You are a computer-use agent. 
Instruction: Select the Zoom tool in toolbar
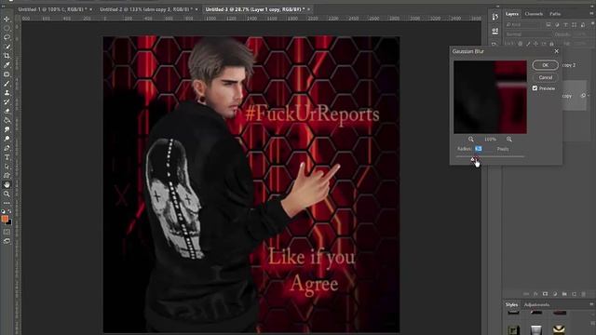7,194
